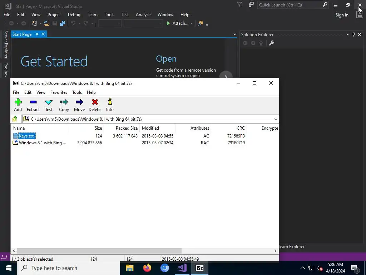The width and height of the screenshot is (366, 275).
Task: Sort by the Modified column header
Action: click(x=157, y=128)
